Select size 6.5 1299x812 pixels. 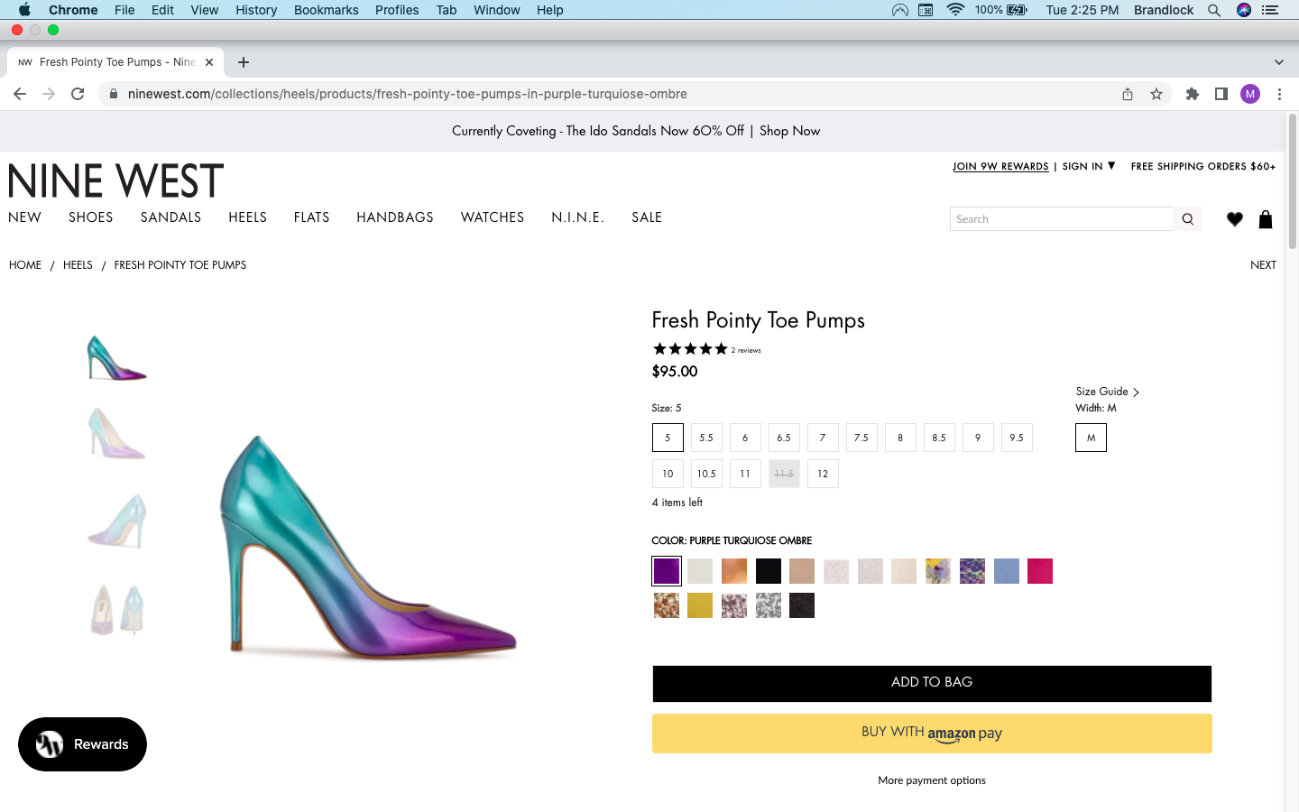[x=784, y=438]
